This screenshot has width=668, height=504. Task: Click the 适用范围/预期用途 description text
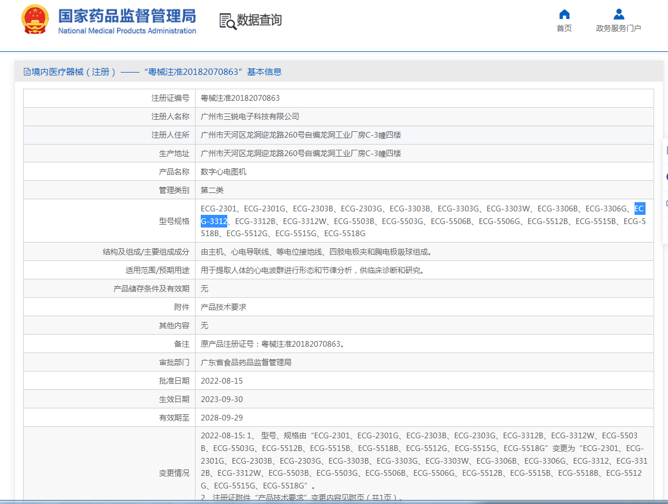[314, 271]
